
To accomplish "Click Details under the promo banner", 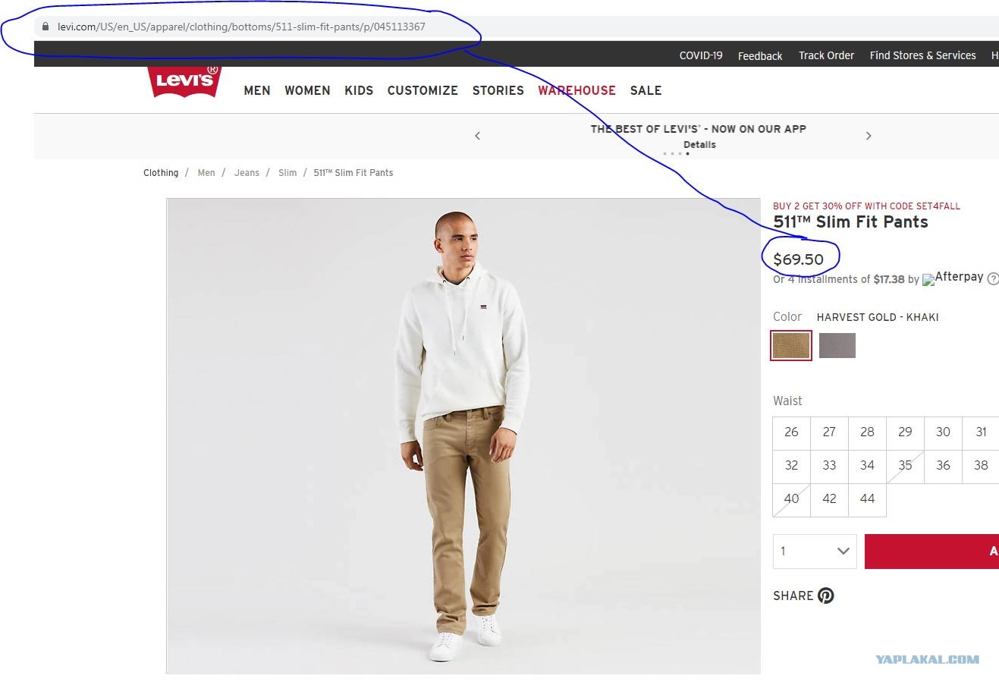I will pyautogui.click(x=699, y=144).
